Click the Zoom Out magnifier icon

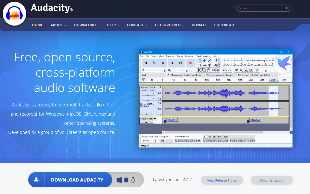click(241, 70)
